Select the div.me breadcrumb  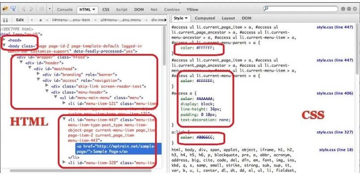[x=158, y=20]
